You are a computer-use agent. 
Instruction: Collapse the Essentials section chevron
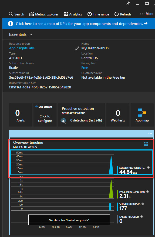tap(31, 35)
